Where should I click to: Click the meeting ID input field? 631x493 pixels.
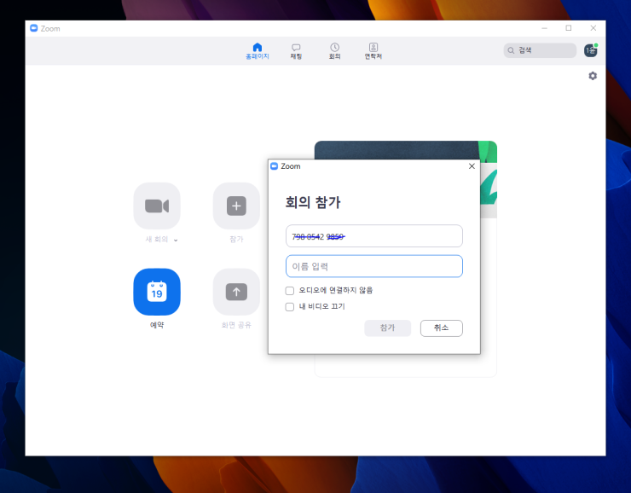coord(373,235)
